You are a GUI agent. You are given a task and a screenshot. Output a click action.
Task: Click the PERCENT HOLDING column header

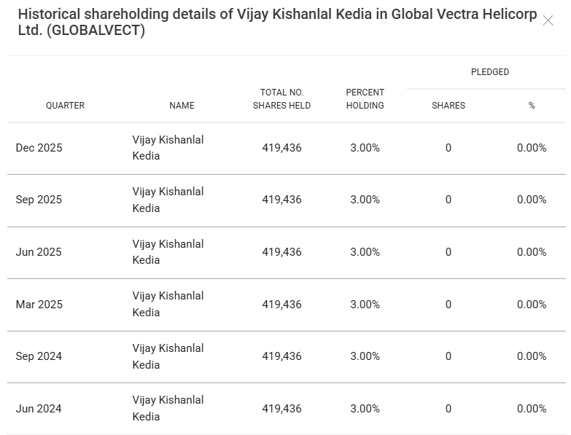coord(365,99)
